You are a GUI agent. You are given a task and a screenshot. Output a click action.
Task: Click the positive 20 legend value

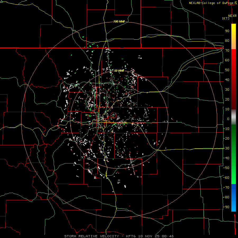click(227, 99)
